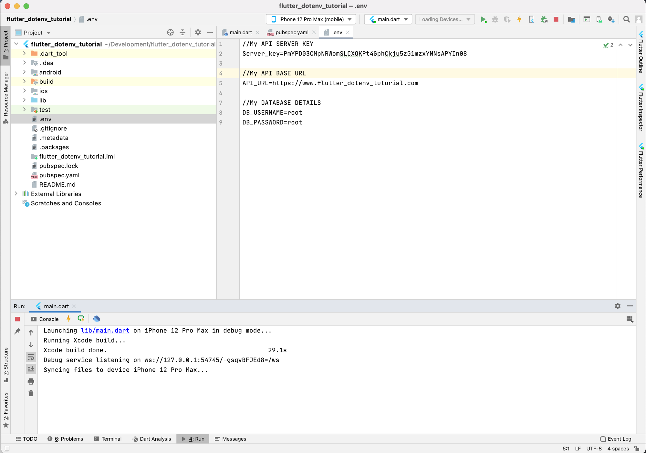This screenshot has width=646, height=453.
Task: Expand the android folder
Action: (24, 72)
